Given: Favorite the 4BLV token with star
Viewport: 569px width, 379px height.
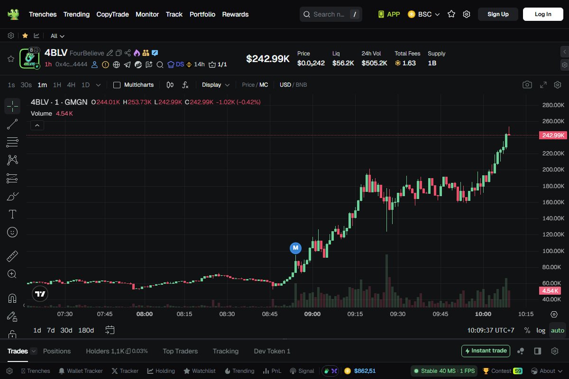Looking at the screenshot, I should [x=10, y=59].
